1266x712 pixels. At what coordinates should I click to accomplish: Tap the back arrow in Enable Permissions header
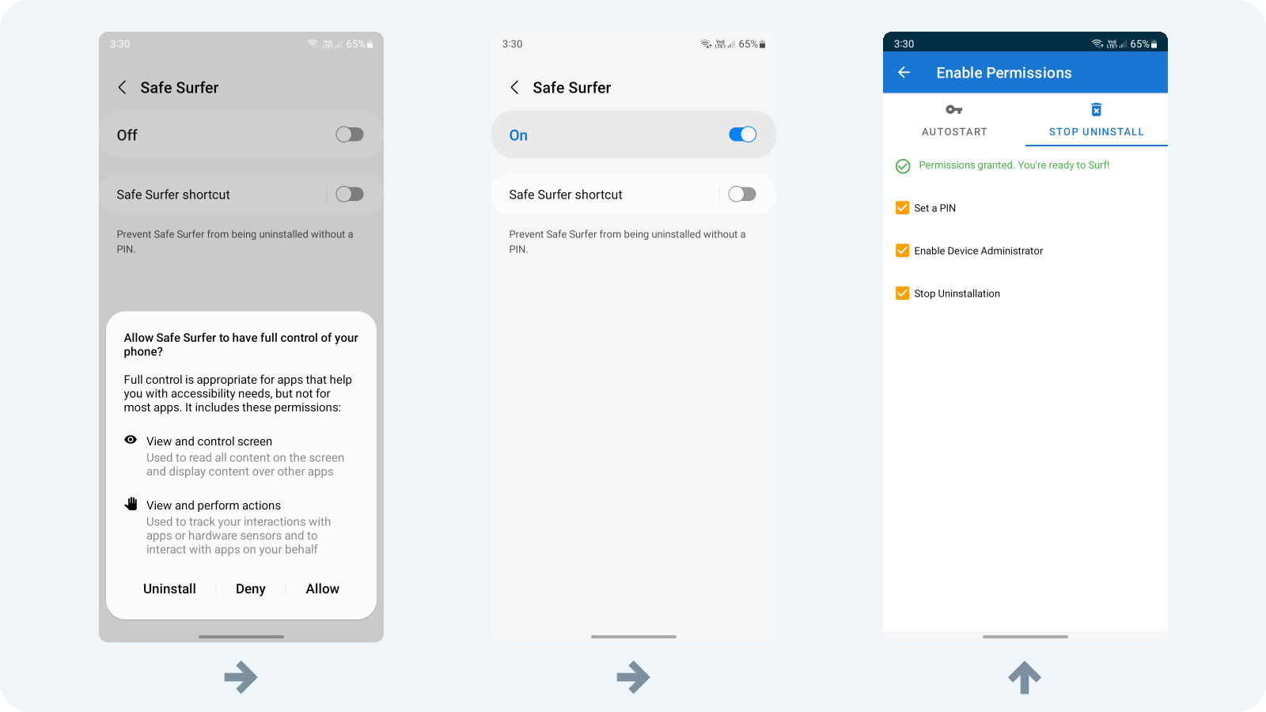tap(904, 73)
